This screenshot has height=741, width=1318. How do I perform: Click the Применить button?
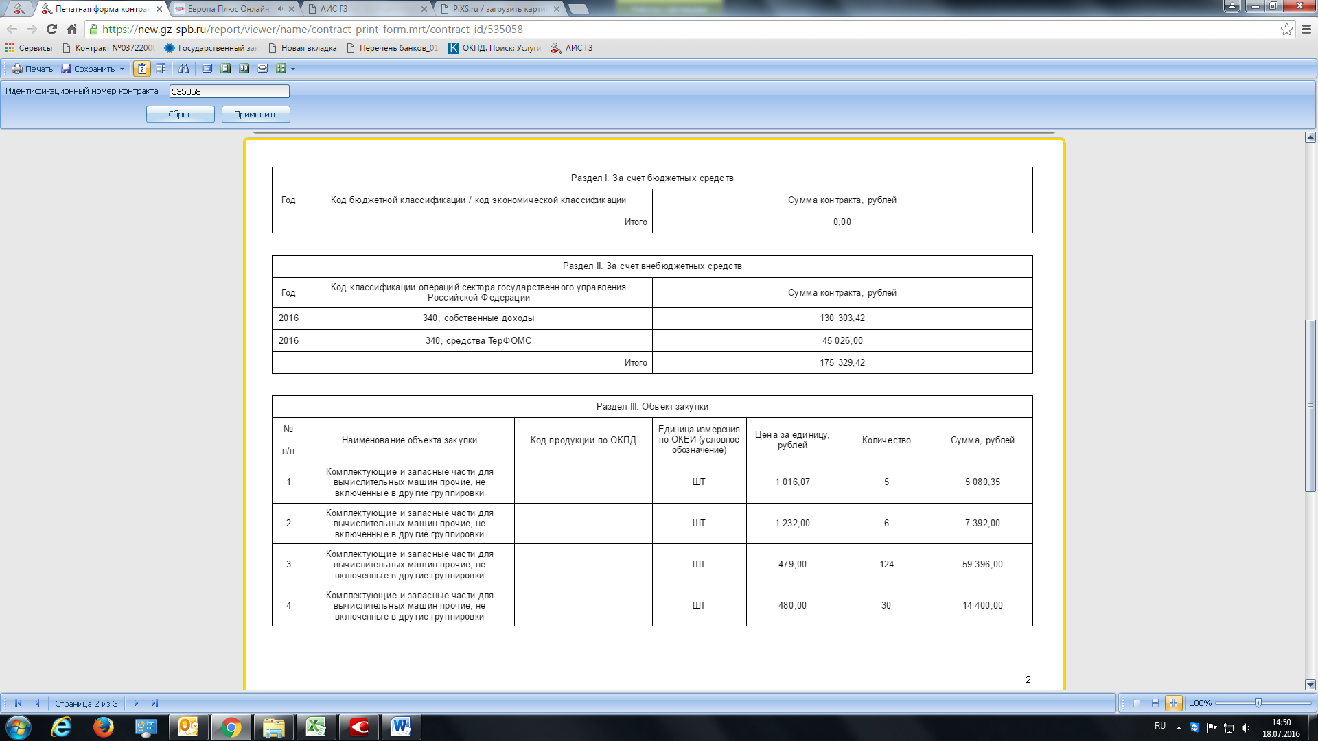point(255,115)
